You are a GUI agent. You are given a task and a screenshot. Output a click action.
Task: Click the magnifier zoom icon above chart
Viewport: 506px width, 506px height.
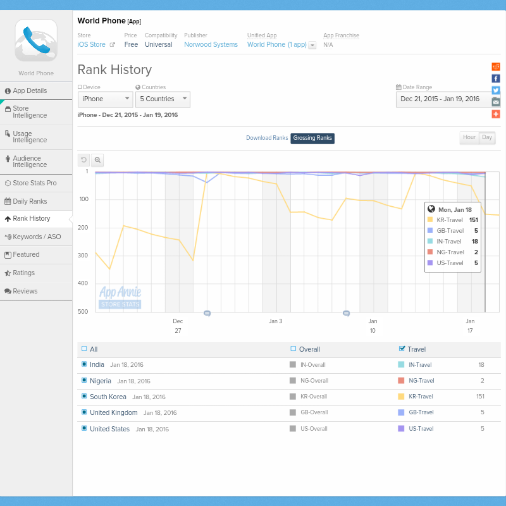tap(97, 160)
